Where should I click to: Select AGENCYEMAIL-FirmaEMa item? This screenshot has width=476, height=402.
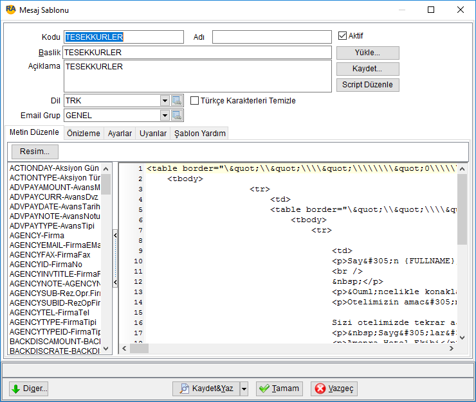(55, 245)
